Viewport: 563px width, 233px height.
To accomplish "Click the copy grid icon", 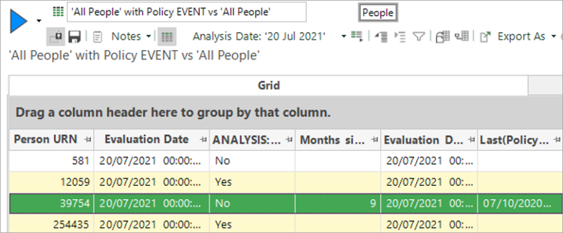I will (x=443, y=36).
